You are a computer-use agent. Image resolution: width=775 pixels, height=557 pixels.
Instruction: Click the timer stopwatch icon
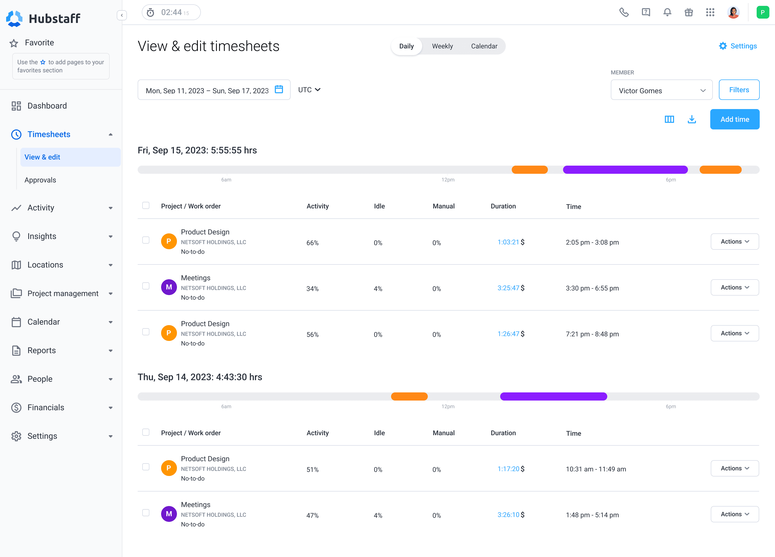[x=150, y=13]
